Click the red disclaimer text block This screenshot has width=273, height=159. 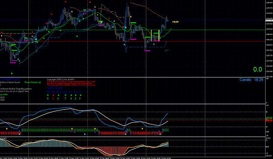coord(71,83)
